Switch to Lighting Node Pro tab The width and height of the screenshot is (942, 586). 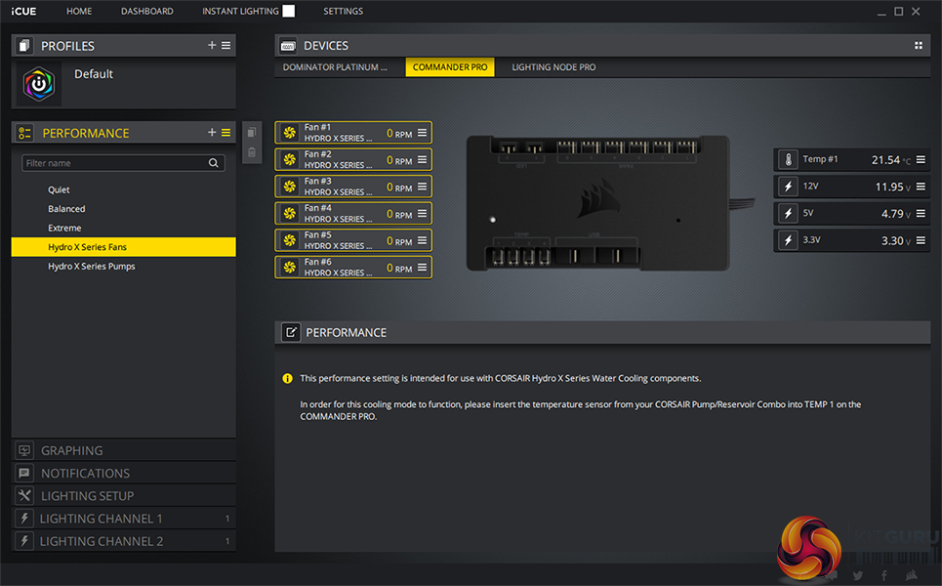(x=553, y=67)
